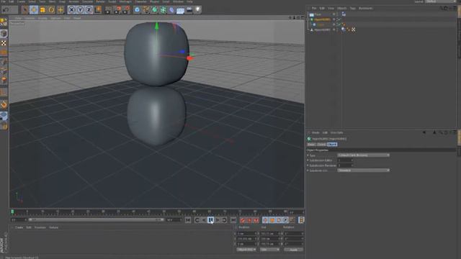Click the timeline preview range slider bar

(96, 219)
